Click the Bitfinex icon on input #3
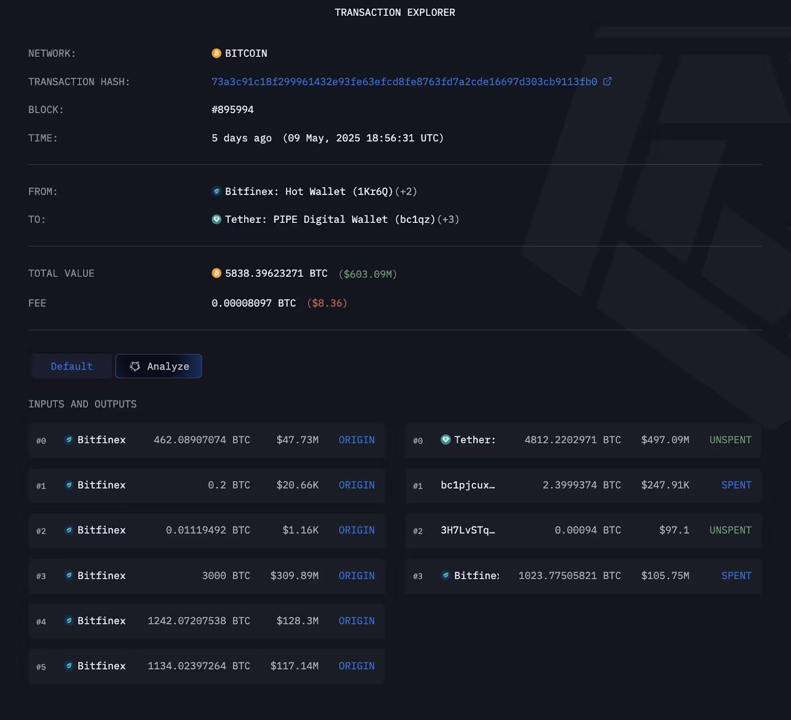 (69, 576)
